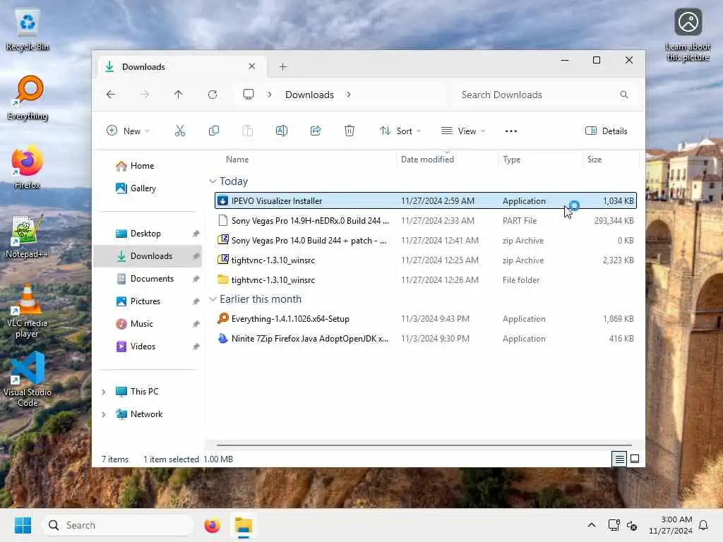Click Firefox icon in the taskbar
This screenshot has width=723, height=542.
tap(212, 525)
